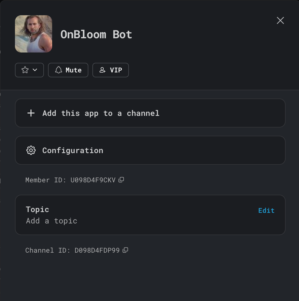Copy the Channel ID using copy icon

[125, 250]
